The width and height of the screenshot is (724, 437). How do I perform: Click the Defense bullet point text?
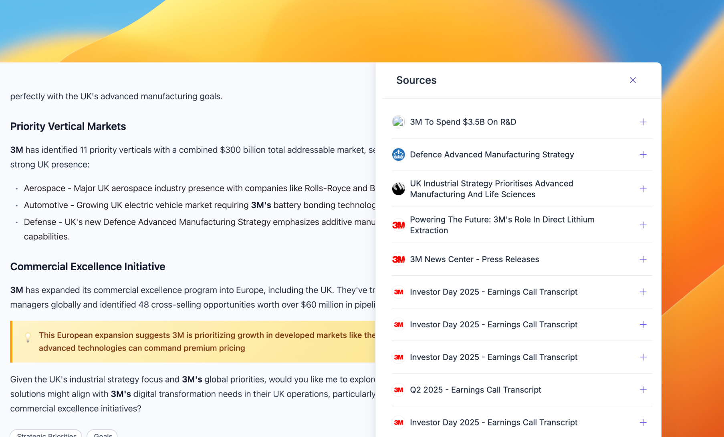pyautogui.click(x=200, y=229)
